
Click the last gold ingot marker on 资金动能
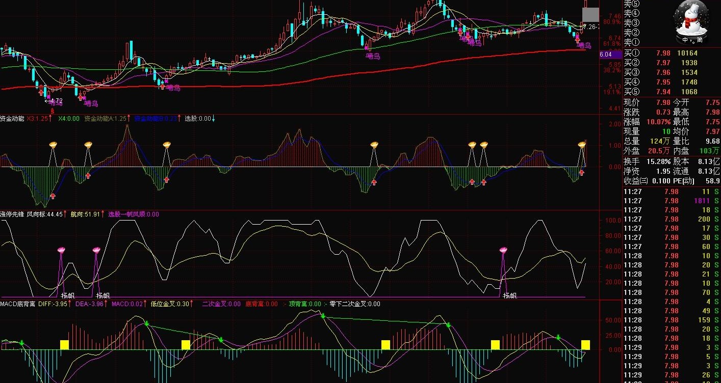582,145
